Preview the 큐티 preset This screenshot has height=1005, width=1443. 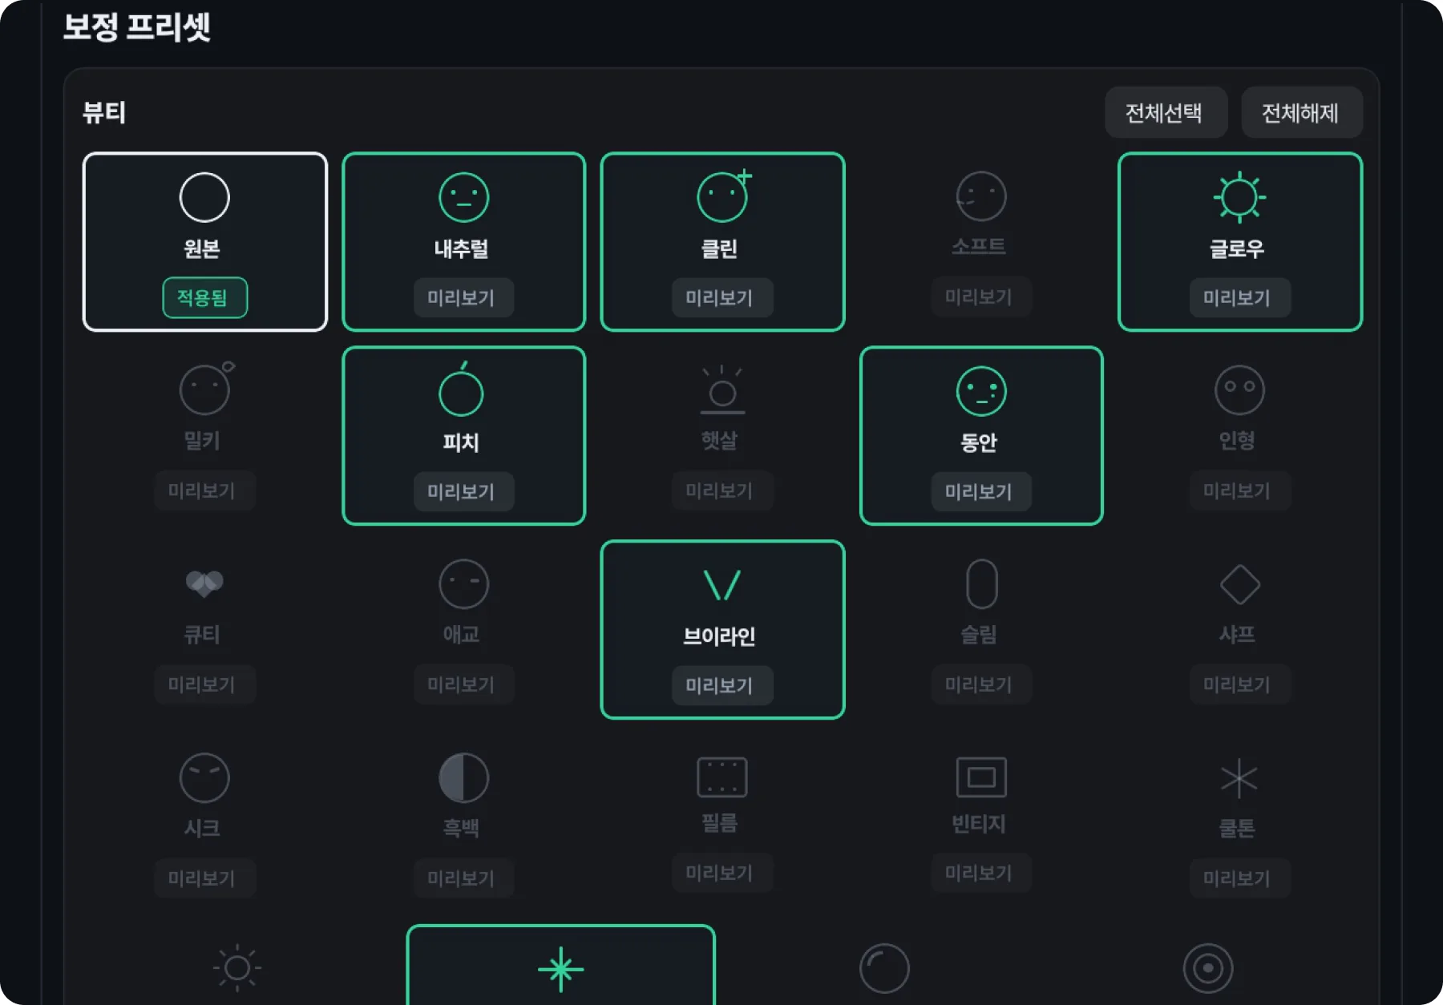click(204, 684)
